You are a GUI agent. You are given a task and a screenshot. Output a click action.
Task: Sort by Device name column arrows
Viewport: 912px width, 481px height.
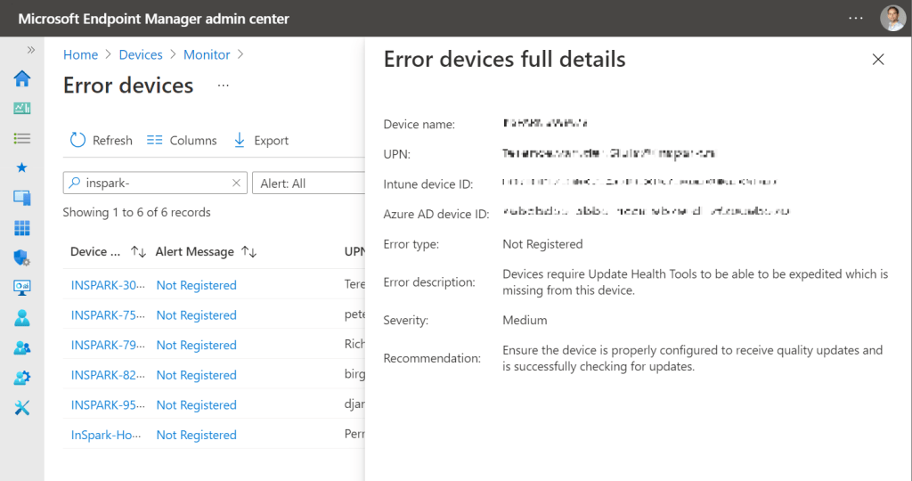[138, 252]
